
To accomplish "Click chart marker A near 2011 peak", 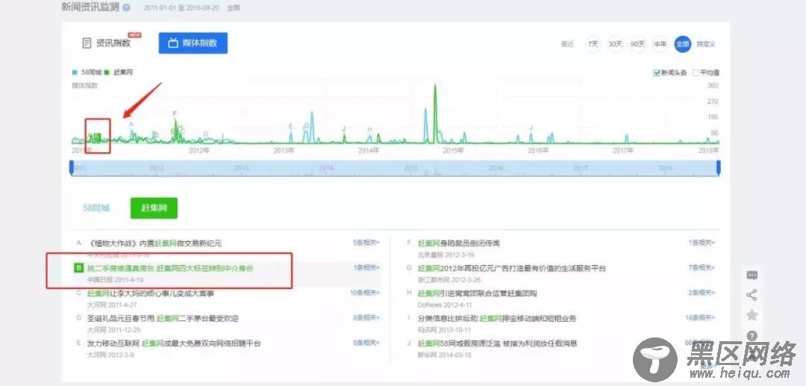I will (131, 124).
